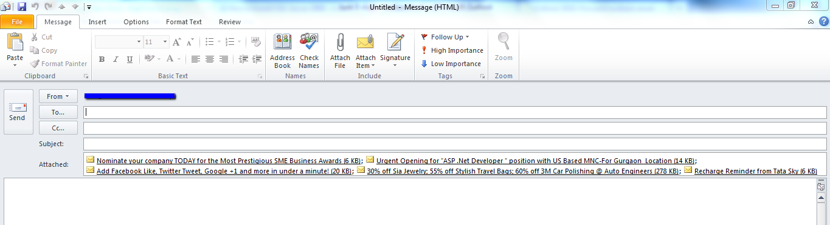Switch to the Options tab
Image resolution: width=830 pixels, height=225 pixels.
tap(136, 22)
